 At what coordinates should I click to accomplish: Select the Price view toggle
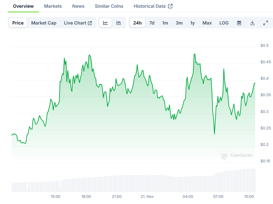18,23
